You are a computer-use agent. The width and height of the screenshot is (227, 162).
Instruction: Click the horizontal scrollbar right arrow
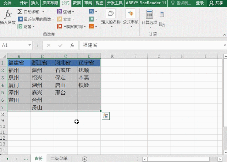[x=220, y=159]
